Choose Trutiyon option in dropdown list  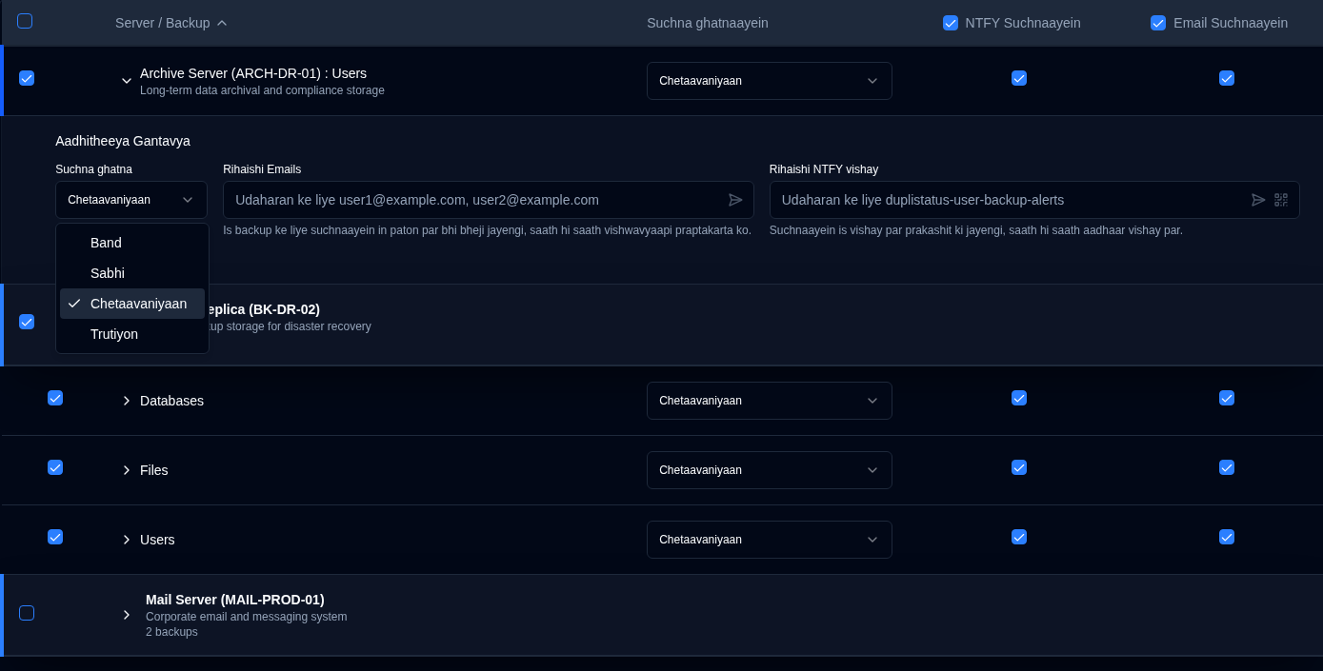[x=132, y=334]
